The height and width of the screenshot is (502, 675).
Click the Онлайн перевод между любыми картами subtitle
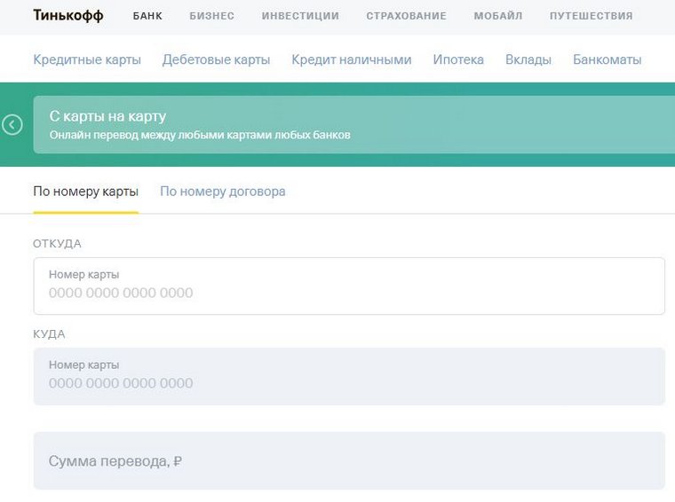pos(200,135)
